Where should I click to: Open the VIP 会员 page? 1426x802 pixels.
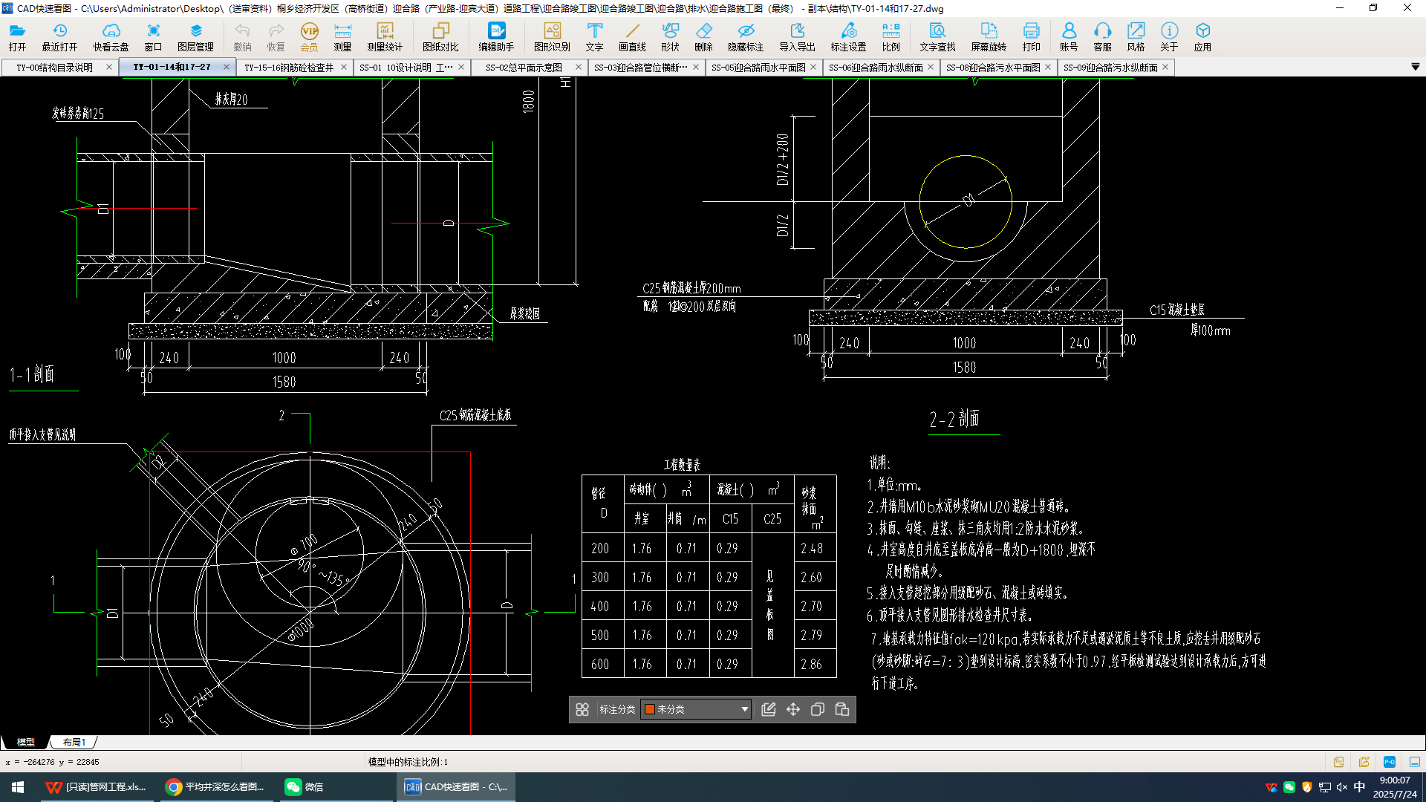point(309,37)
